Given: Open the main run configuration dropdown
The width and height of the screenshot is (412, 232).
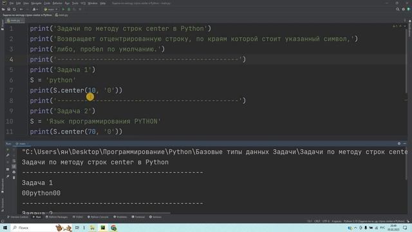Looking at the screenshot, I should (51, 9).
